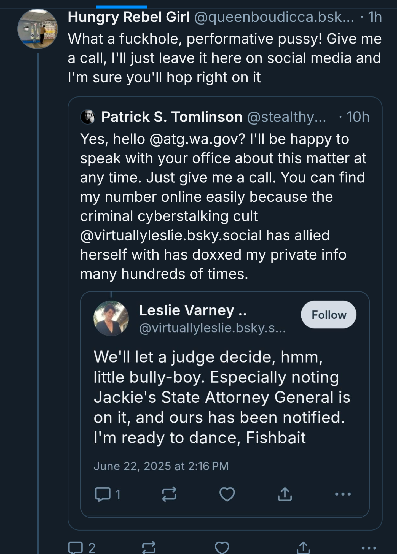This screenshot has height=554, width=397.
Task: Select the active tab indicator at top
Action: 122,7
